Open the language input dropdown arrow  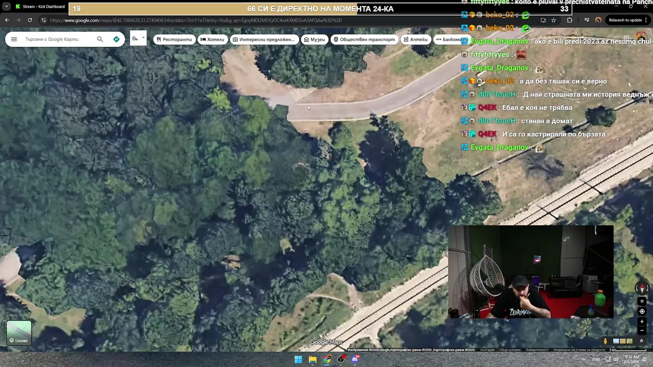143,38
